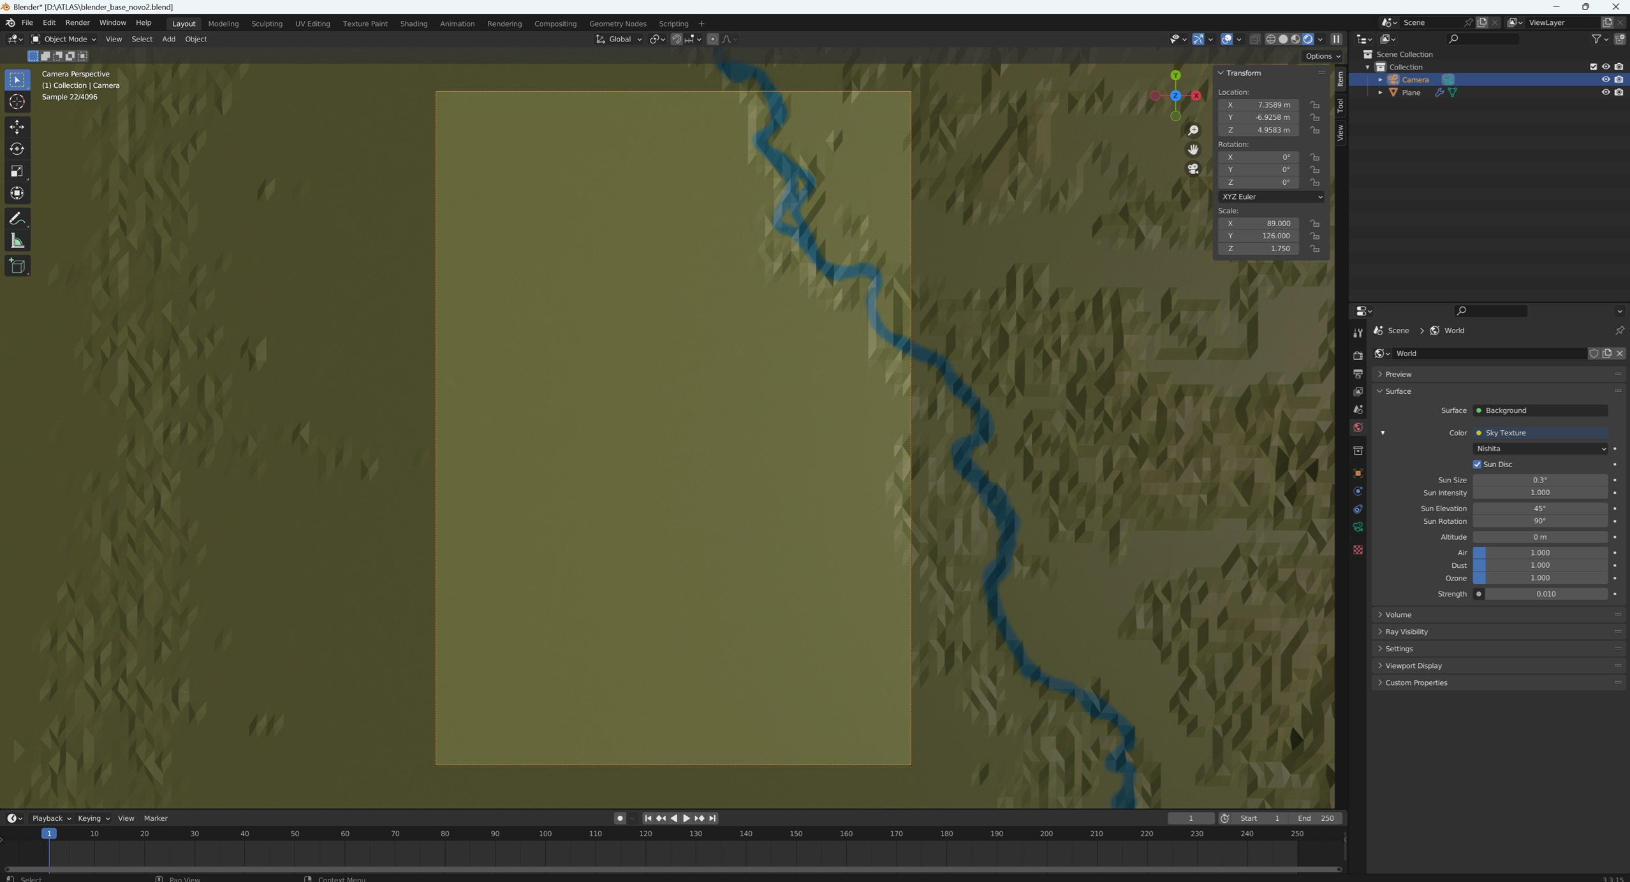
Task: Toggle the X location lock icon
Action: [1314, 105]
